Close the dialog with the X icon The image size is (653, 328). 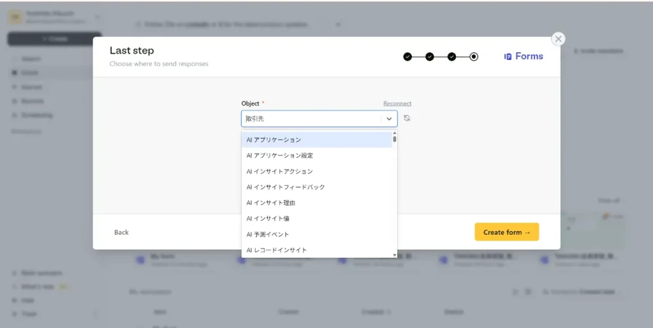click(558, 39)
